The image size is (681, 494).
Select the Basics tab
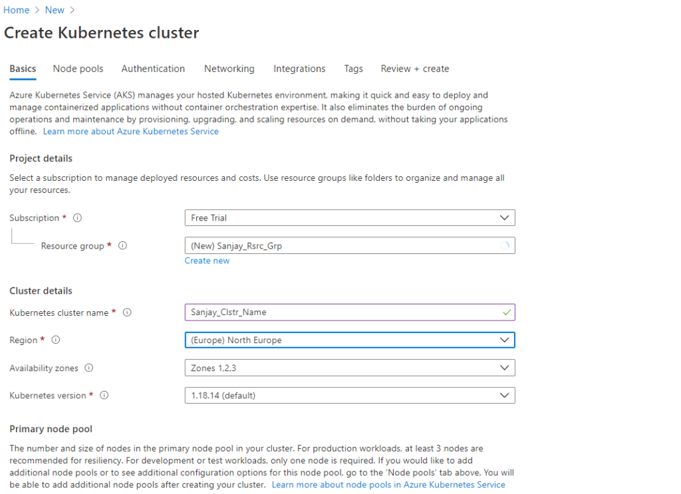[23, 68]
